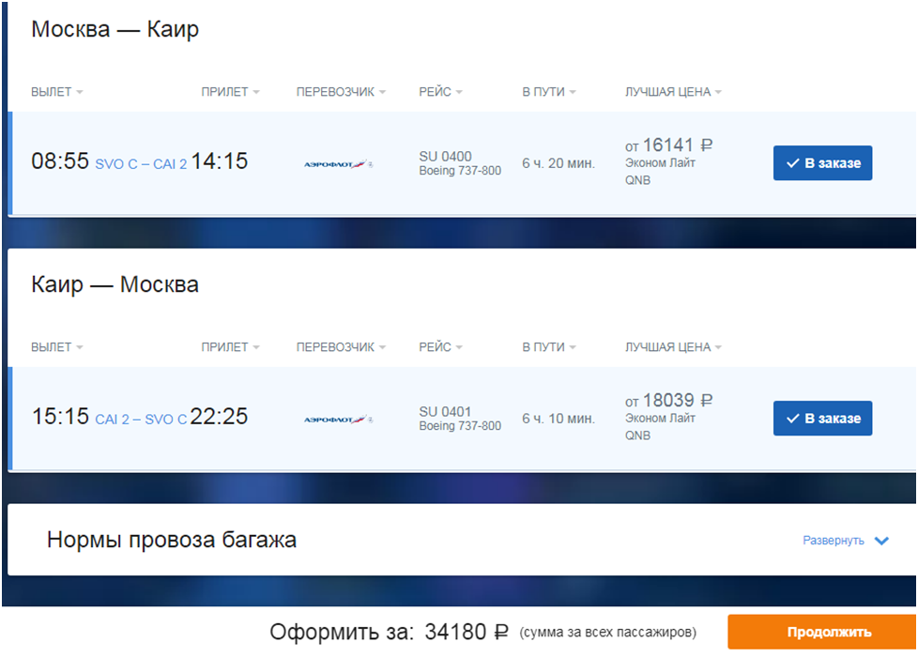Sort return flights by ЛУЧШАЯ ЦЕНА
Image resolution: width=918 pixels, height=657 pixels.
coord(673,347)
